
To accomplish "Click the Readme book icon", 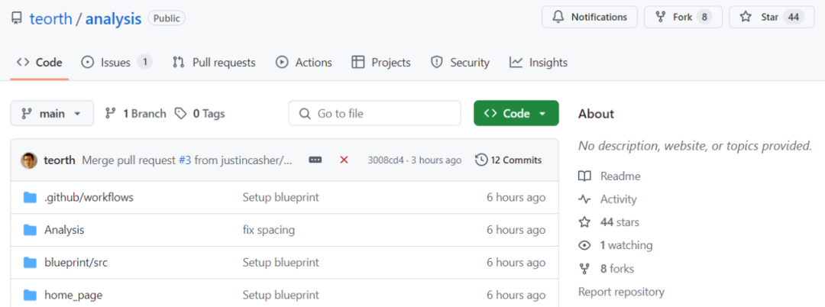I will click(x=584, y=176).
